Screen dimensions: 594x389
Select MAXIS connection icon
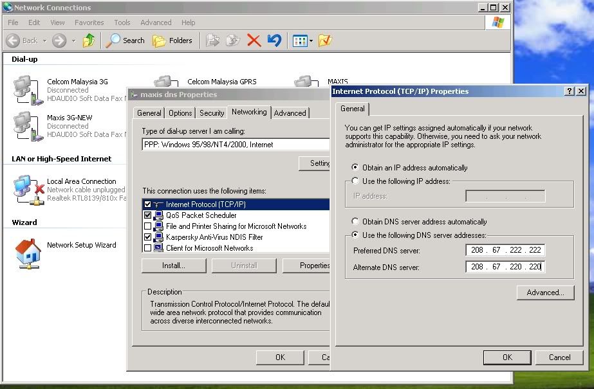(x=306, y=80)
